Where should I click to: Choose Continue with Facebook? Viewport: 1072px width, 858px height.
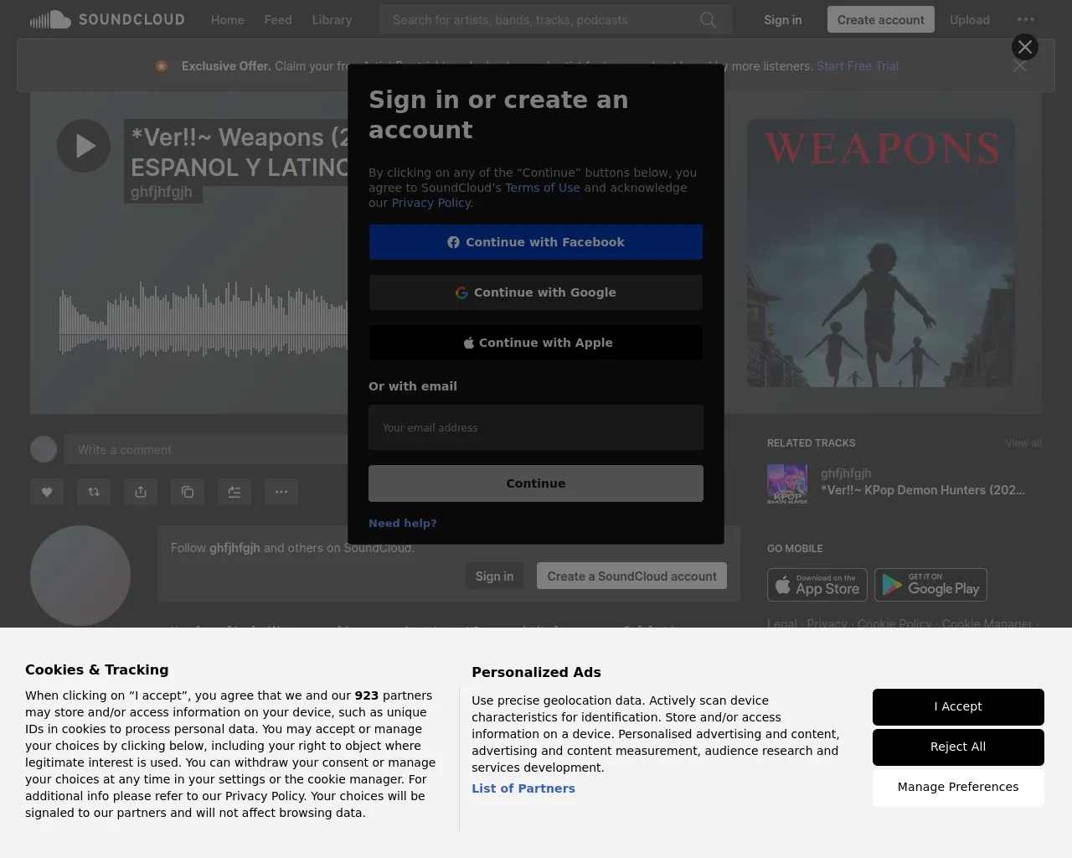(536, 242)
